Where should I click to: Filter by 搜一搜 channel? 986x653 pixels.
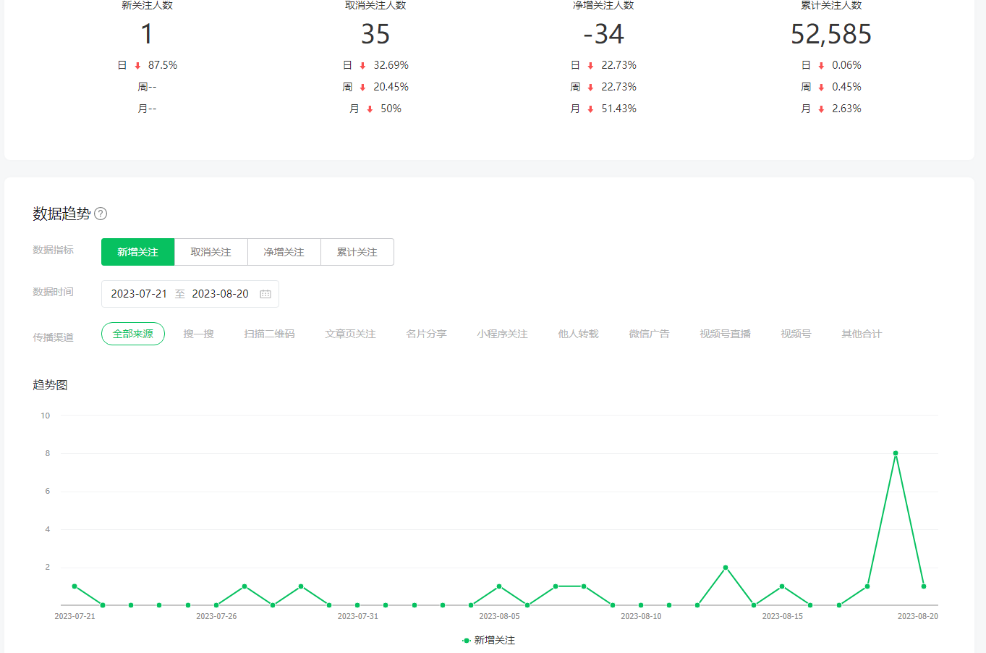pos(198,334)
